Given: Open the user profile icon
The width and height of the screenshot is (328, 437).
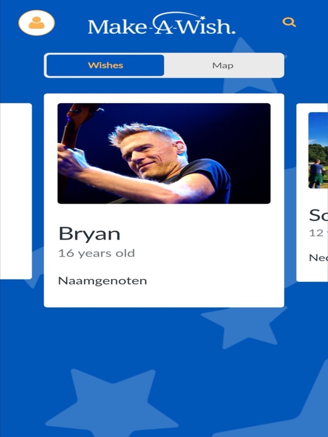Looking at the screenshot, I should coord(36,23).
